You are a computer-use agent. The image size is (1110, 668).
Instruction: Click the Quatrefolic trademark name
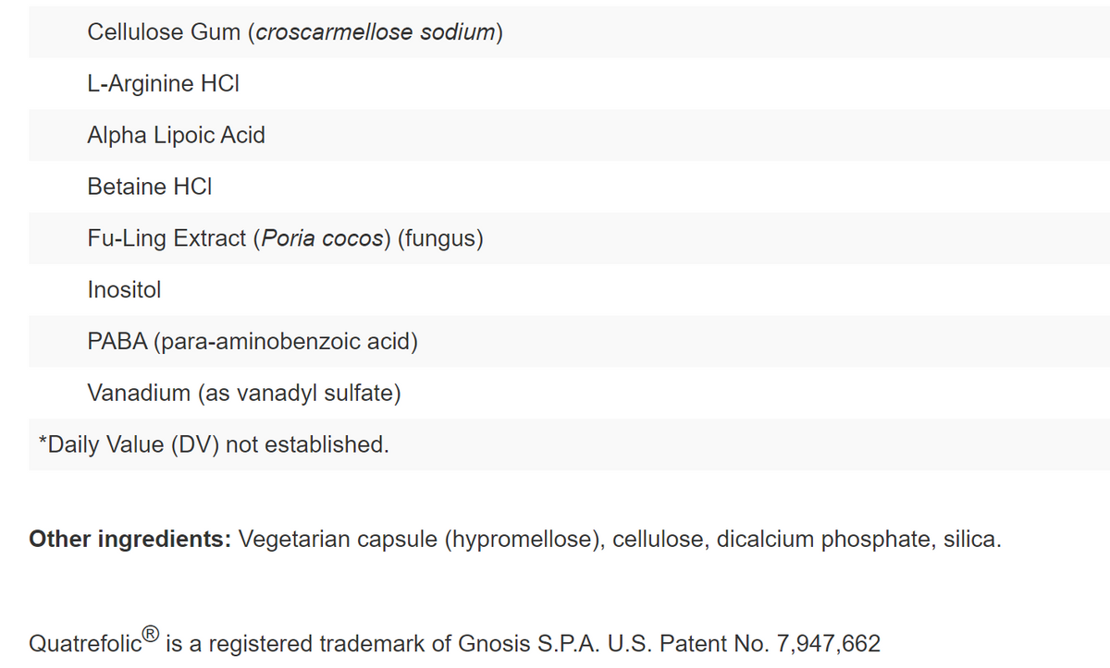[85, 643]
